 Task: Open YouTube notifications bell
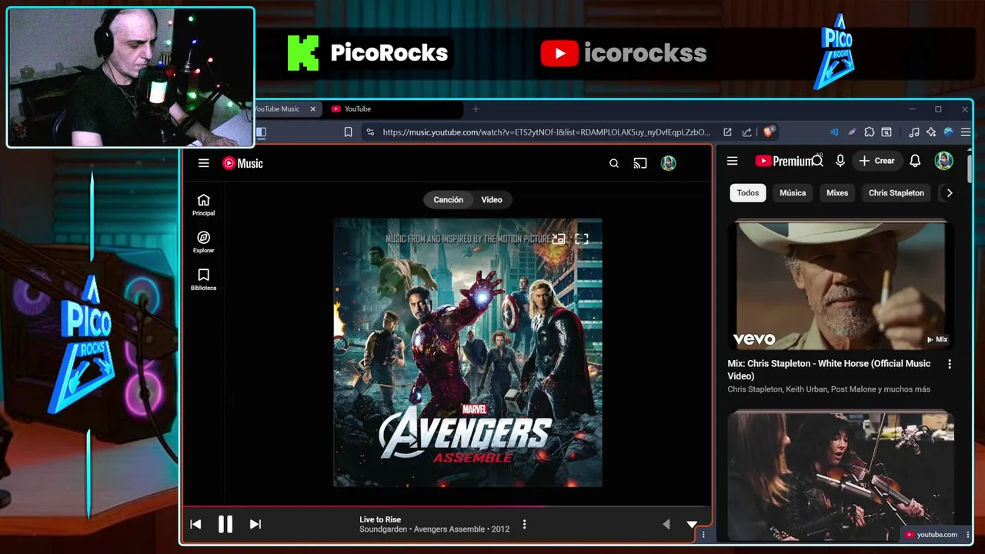(915, 161)
